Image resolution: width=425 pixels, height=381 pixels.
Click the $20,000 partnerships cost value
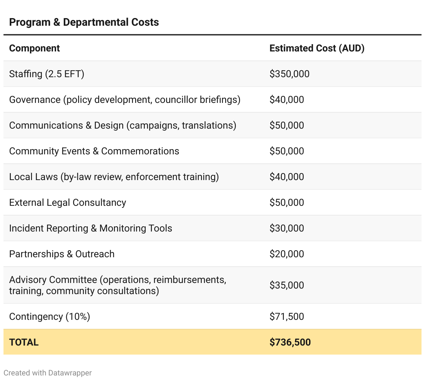pyautogui.click(x=286, y=254)
